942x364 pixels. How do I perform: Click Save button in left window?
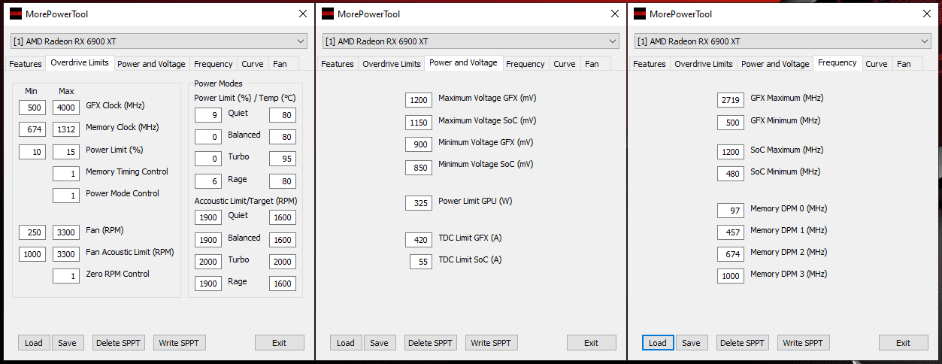[67, 343]
